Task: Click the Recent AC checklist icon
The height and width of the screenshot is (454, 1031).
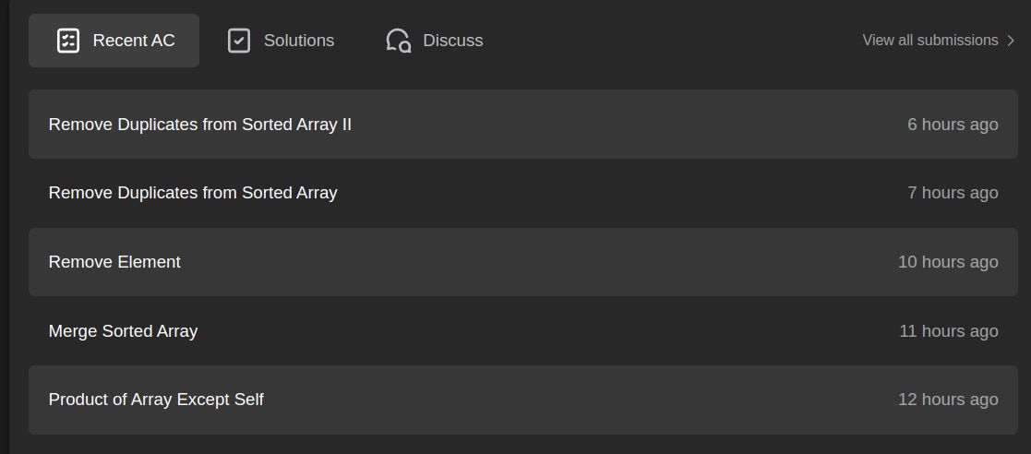Action: [x=68, y=41]
